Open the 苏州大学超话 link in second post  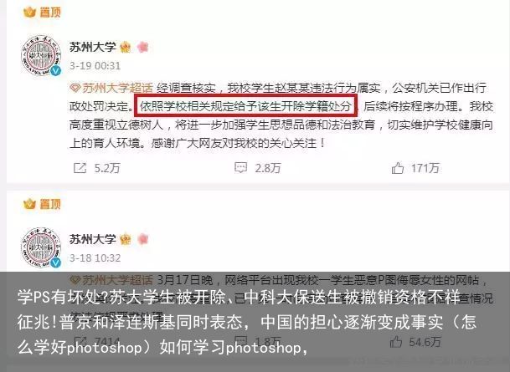tap(111, 280)
